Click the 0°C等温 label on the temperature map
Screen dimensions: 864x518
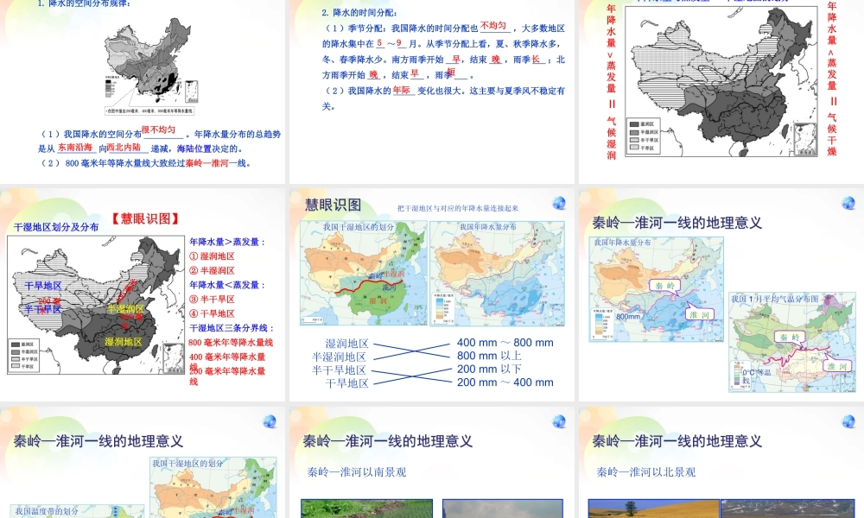pos(757,373)
